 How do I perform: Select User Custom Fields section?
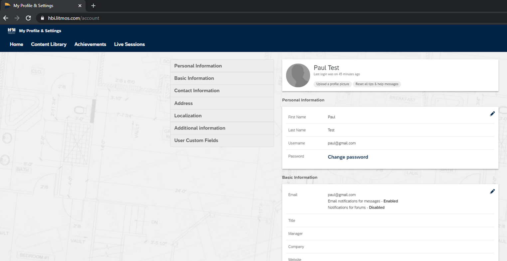point(196,140)
